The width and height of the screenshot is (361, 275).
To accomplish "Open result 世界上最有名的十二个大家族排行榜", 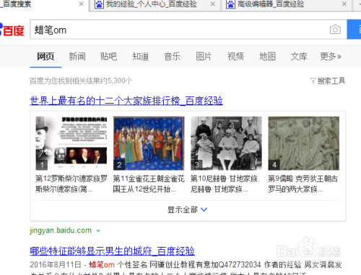I will click(x=126, y=101).
